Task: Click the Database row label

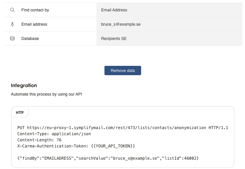Action: 30,38
